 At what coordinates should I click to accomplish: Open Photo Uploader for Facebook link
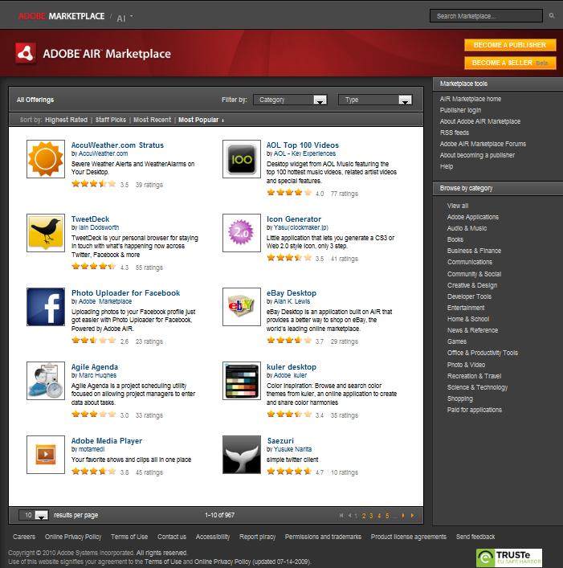(125, 293)
